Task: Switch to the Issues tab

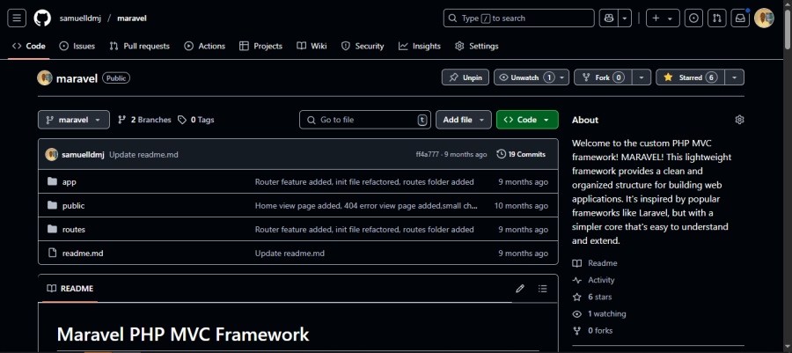Action: tap(77, 46)
